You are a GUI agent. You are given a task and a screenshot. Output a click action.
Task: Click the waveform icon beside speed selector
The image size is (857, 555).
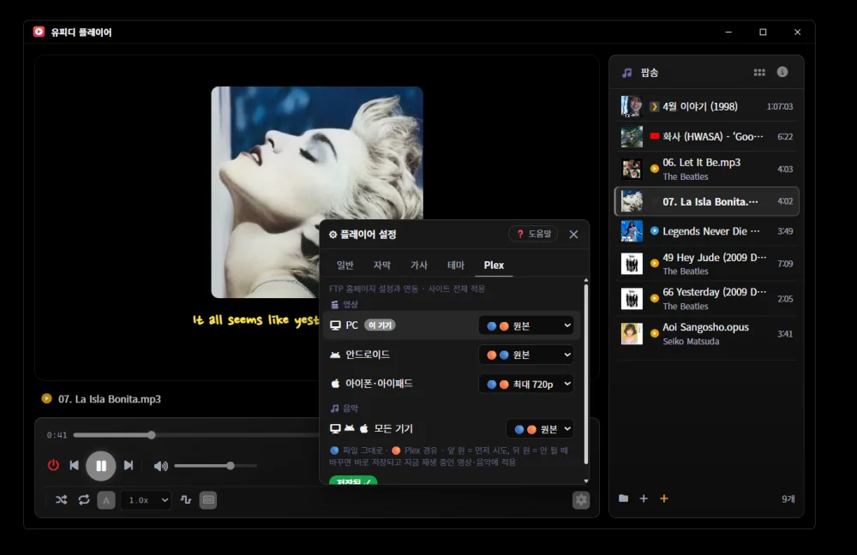[x=186, y=500]
